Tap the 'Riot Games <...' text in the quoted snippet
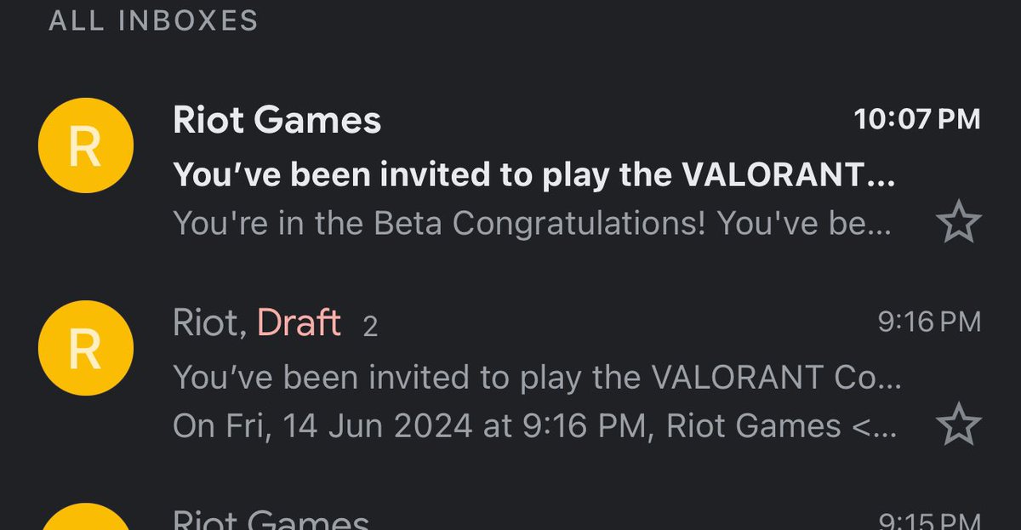This screenshot has width=1021, height=530. coord(781,425)
